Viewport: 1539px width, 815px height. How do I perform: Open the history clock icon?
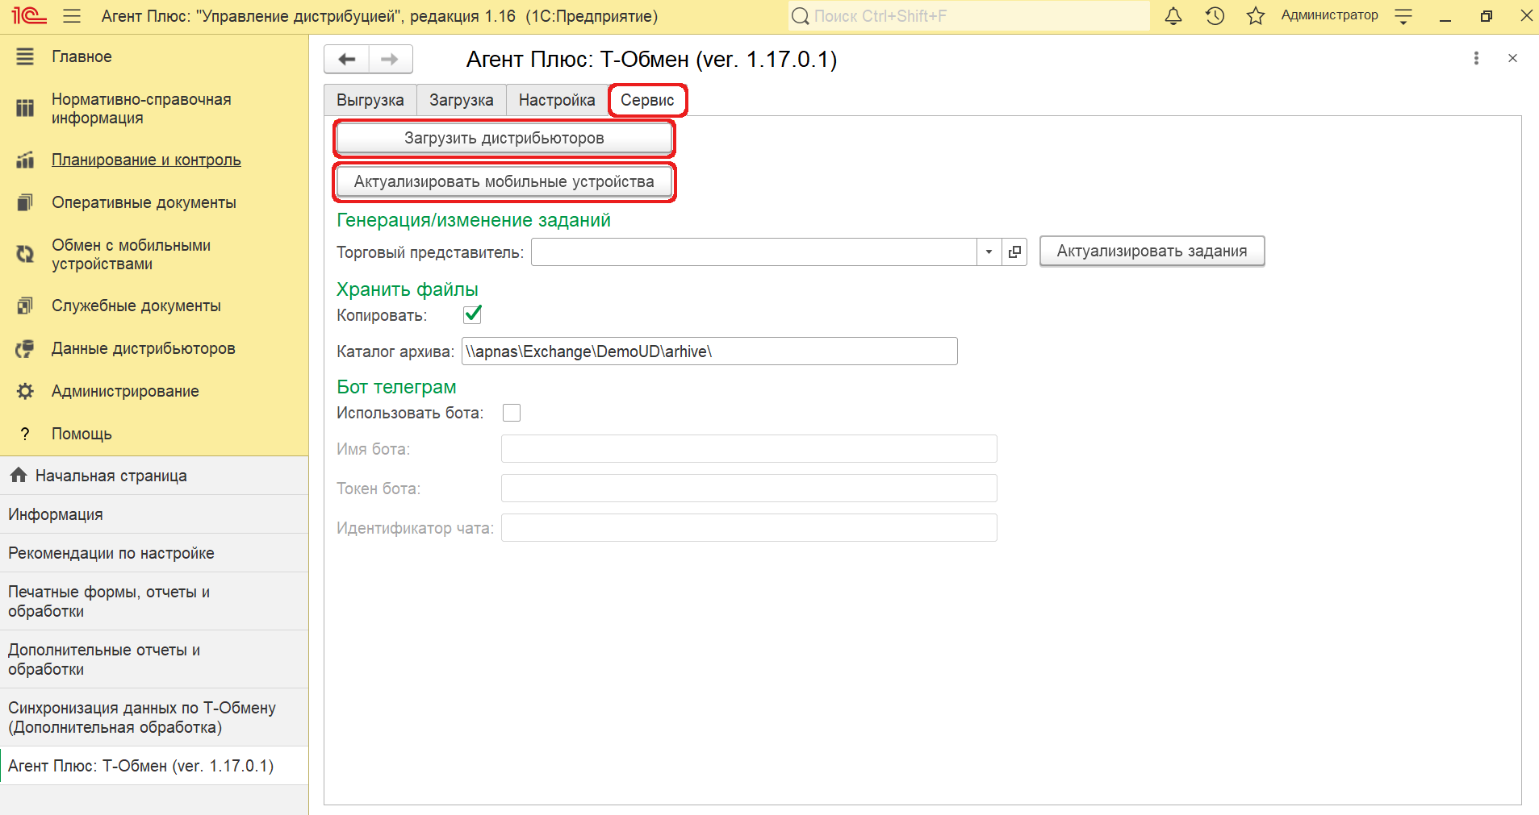pyautogui.click(x=1215, y=16)
